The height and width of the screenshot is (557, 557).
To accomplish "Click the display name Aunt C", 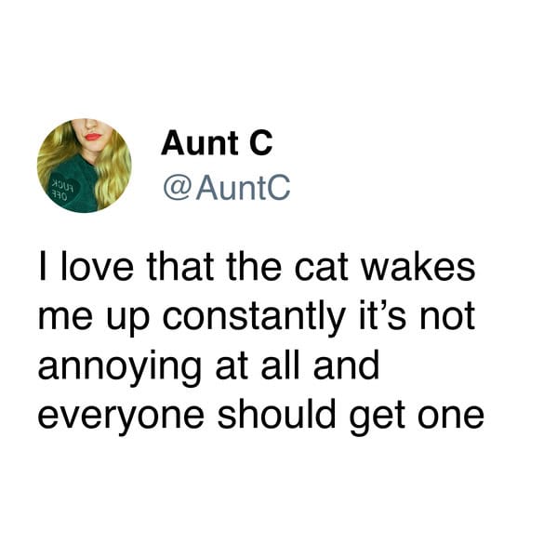I will [x=217, y=143].
